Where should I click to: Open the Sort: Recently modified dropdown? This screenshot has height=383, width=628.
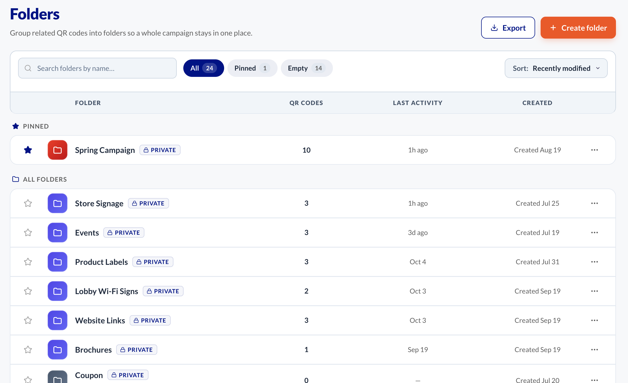(556, 68)
